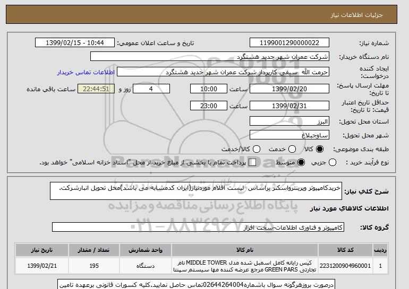Click the شرح کلی نیاز label

[x=367, y=191]
